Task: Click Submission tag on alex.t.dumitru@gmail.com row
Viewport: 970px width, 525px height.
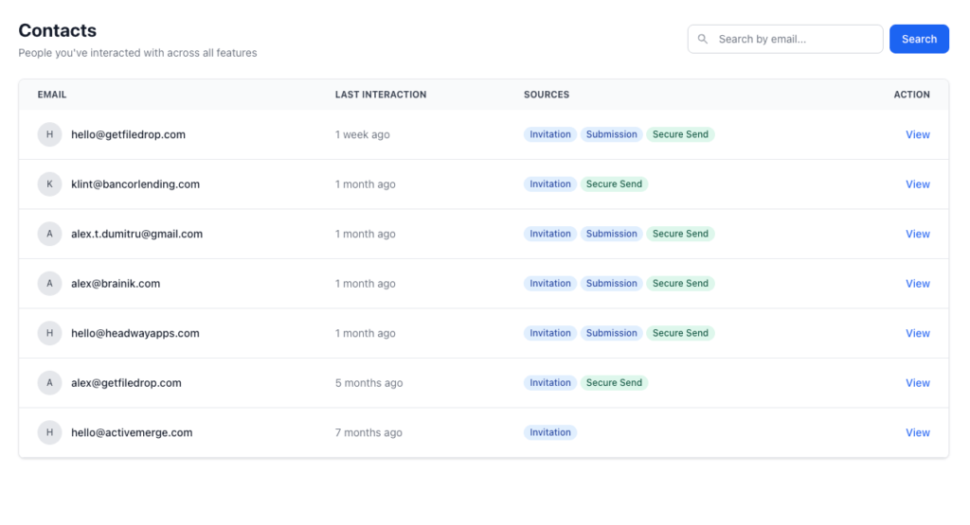Action: click(x=611, y=234)
